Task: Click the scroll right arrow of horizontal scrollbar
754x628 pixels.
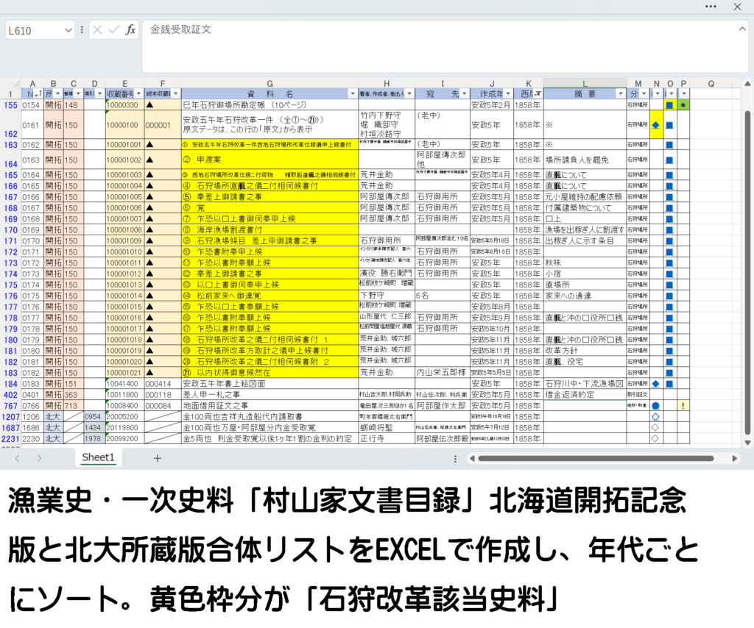Action: coord(734,459)
